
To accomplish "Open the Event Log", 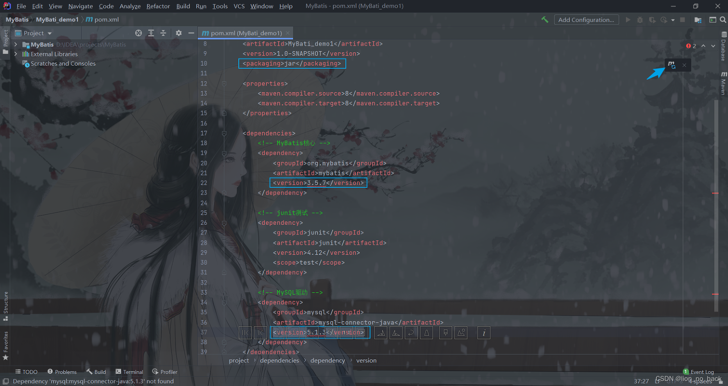I will click(699, 372).
